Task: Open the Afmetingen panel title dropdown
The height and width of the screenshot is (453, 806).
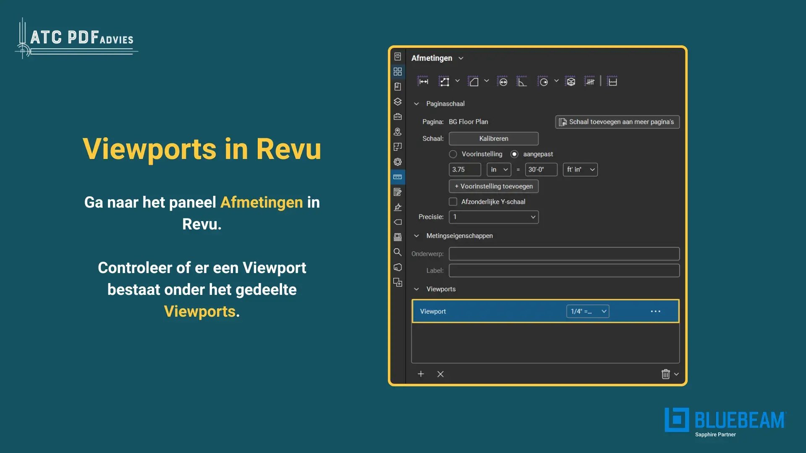Action: click(x=461, y=58)
